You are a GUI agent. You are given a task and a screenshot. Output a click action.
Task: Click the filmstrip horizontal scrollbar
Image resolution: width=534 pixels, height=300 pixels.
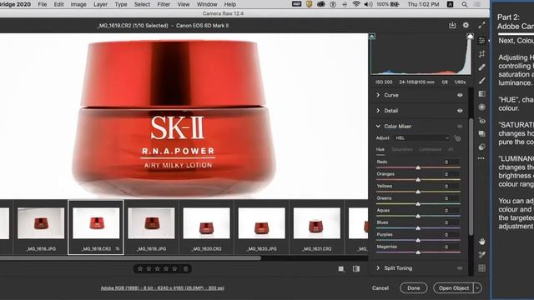click(x=130, y=258)
